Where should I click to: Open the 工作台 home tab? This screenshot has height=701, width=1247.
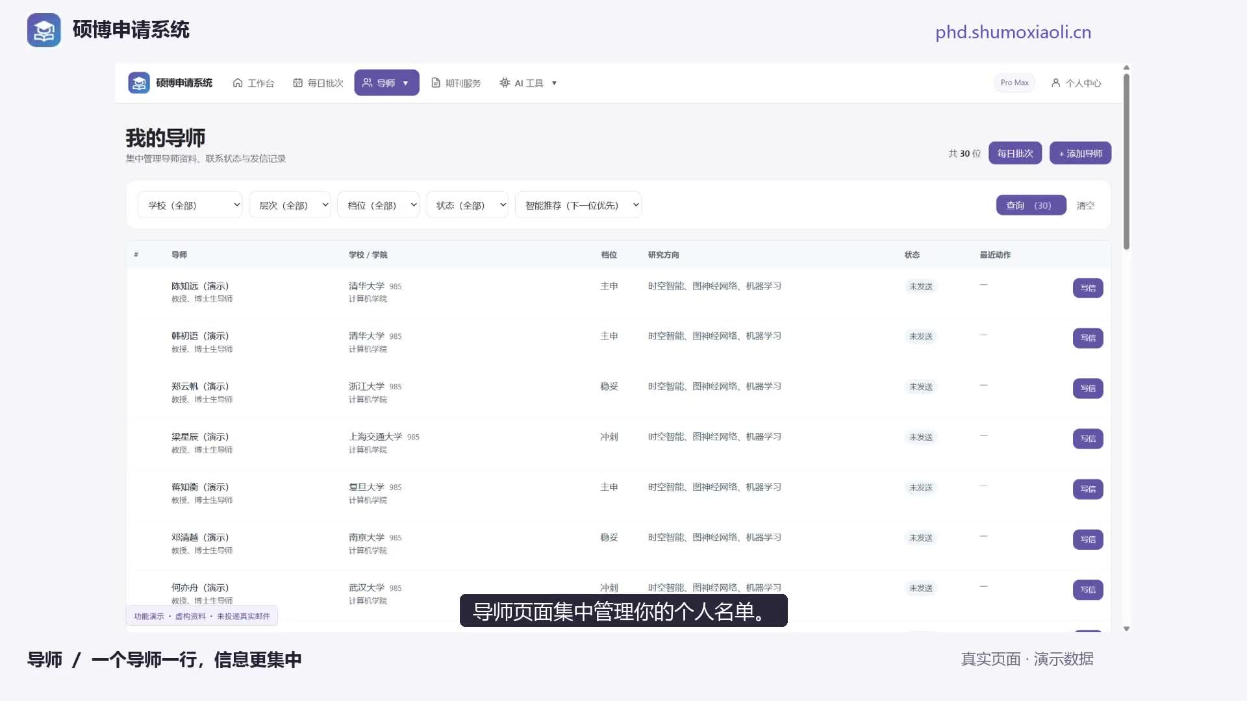click(x=253, y=83)
